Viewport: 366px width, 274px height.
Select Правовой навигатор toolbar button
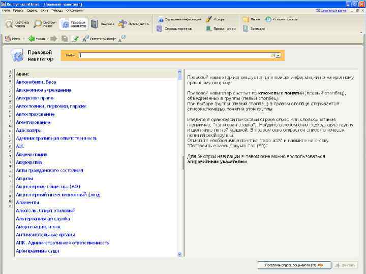(x=74, y=24)
